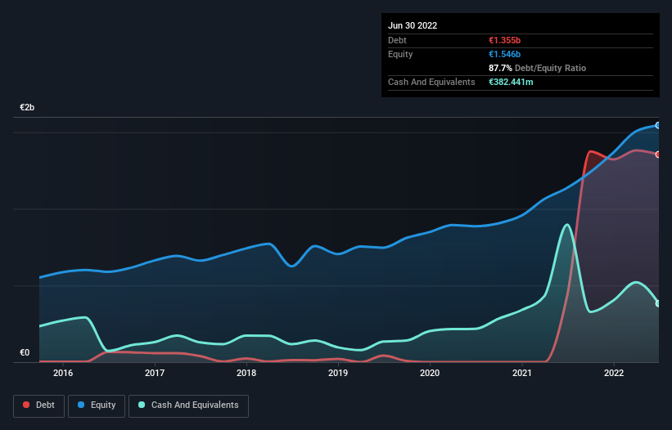Click the red dot in Debt legend
The width and height of the screenshot is (672, 430).
click(27, 405)
